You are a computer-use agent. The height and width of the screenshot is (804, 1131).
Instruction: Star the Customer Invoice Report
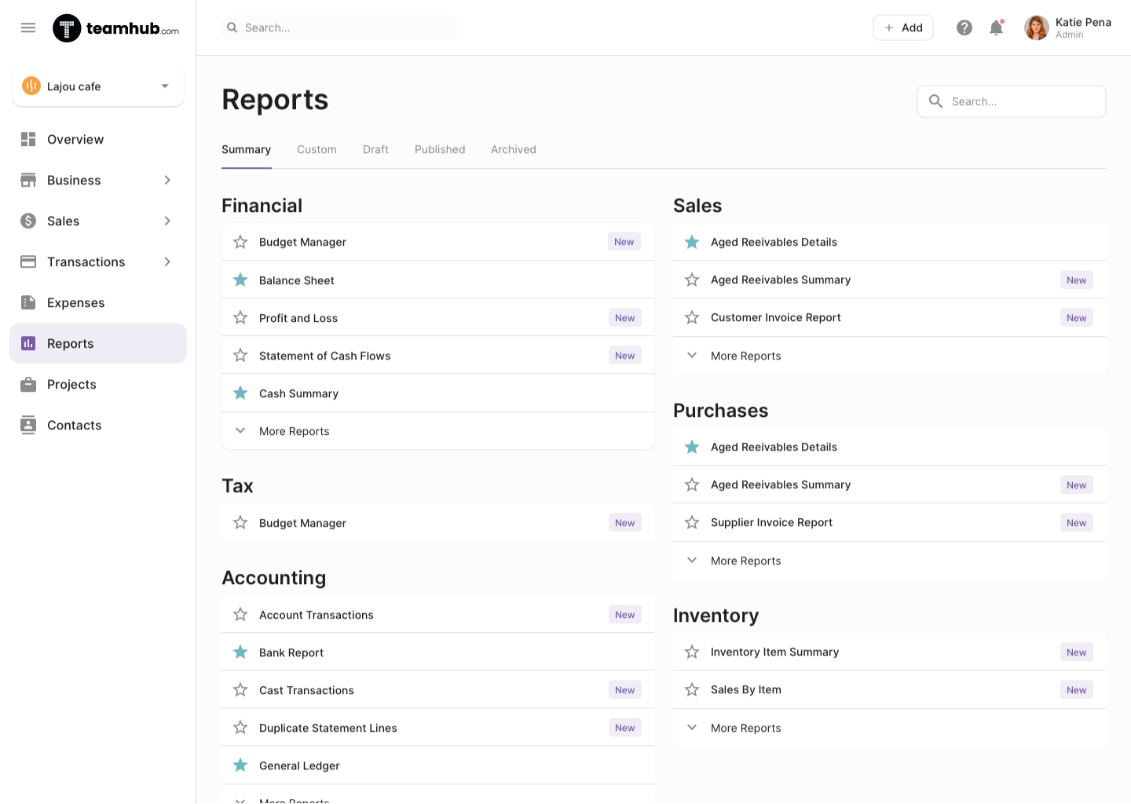(692, 317)
